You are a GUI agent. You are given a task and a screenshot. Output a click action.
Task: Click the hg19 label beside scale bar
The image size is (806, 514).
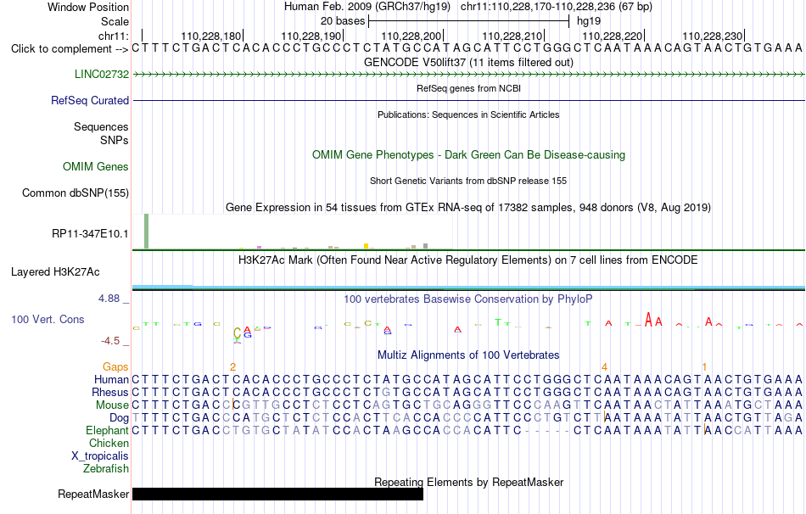tap(589, 21)
